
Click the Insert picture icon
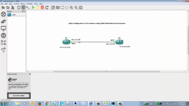[x=58, y=8]
